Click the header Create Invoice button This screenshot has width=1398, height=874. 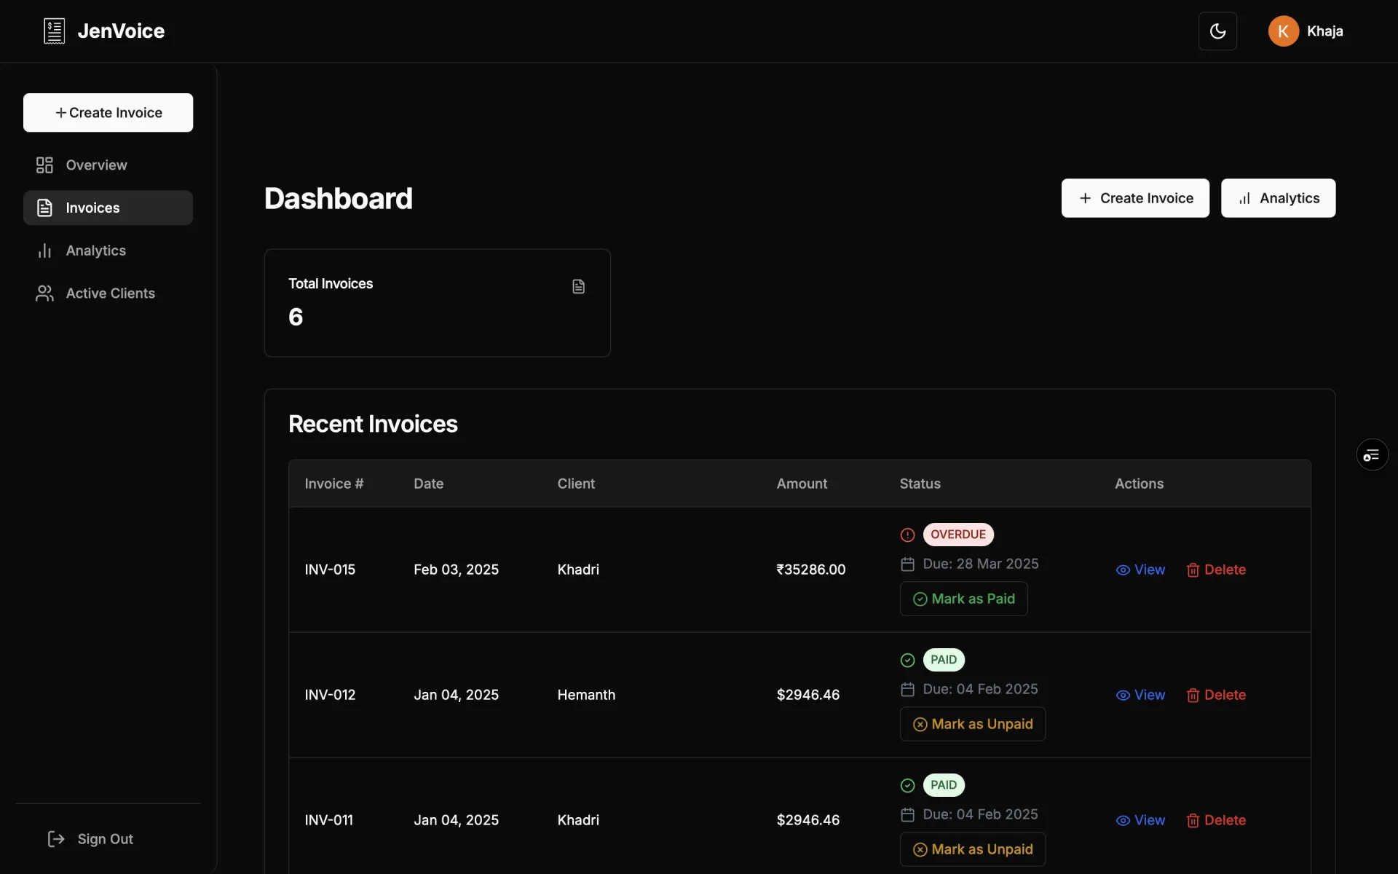1134,198
